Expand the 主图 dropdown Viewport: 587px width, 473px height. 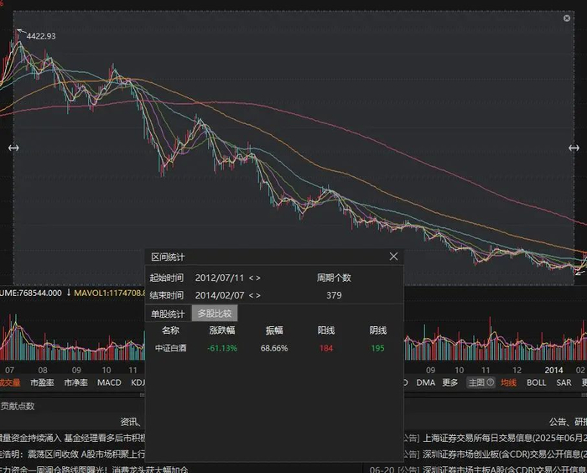479,382
